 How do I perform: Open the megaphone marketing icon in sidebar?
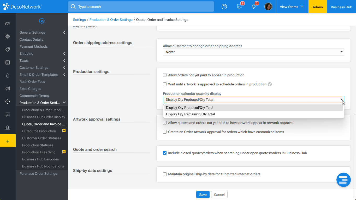(8, 89)
